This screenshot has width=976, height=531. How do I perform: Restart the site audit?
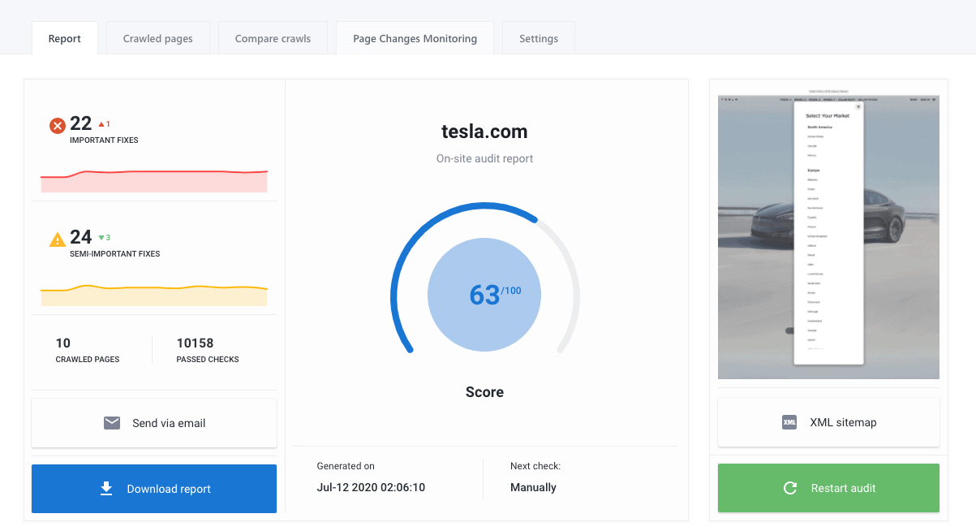coord(828,488)
